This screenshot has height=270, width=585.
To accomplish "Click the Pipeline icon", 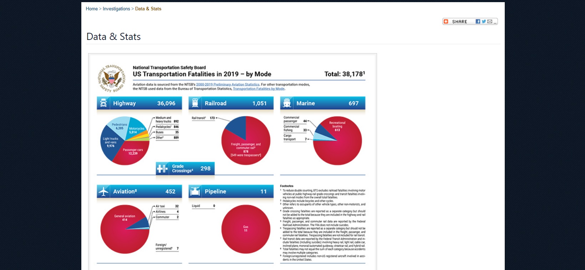I will pos(195,192).
